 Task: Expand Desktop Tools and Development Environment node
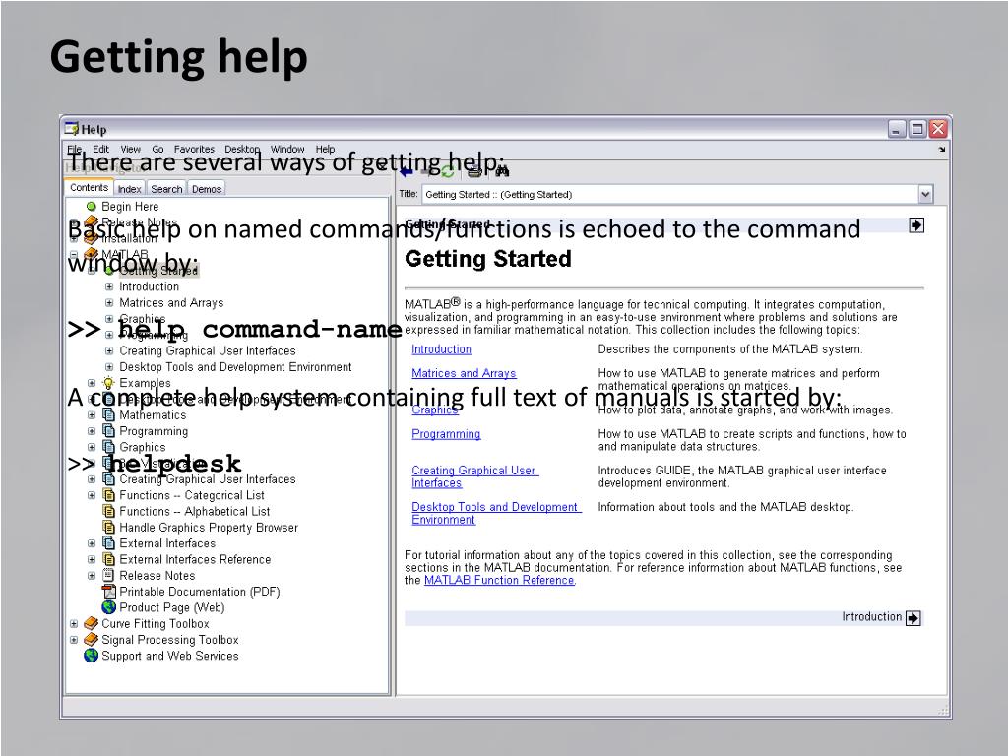coord(109,367)
